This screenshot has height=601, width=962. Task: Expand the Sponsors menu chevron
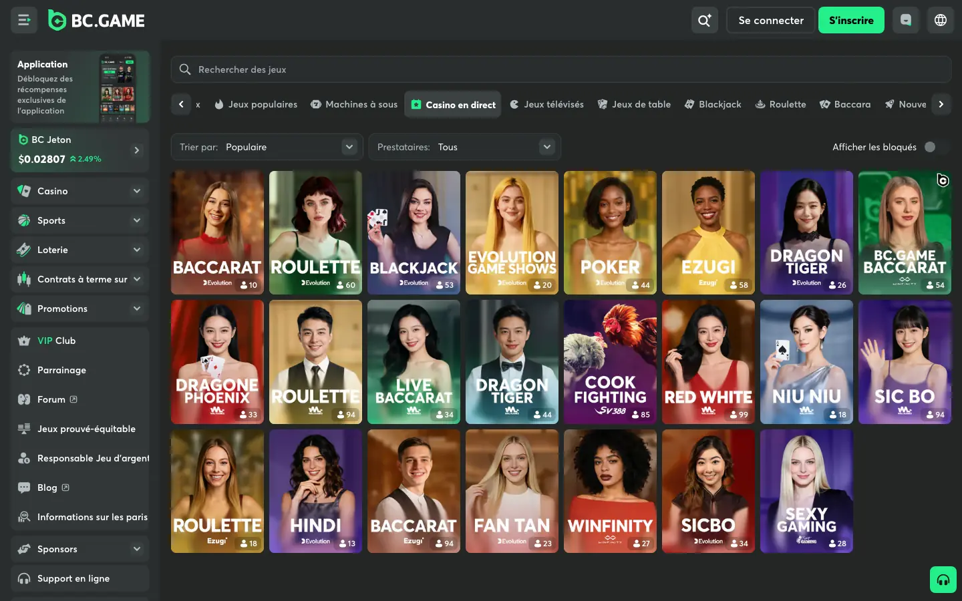click(137, 549)
